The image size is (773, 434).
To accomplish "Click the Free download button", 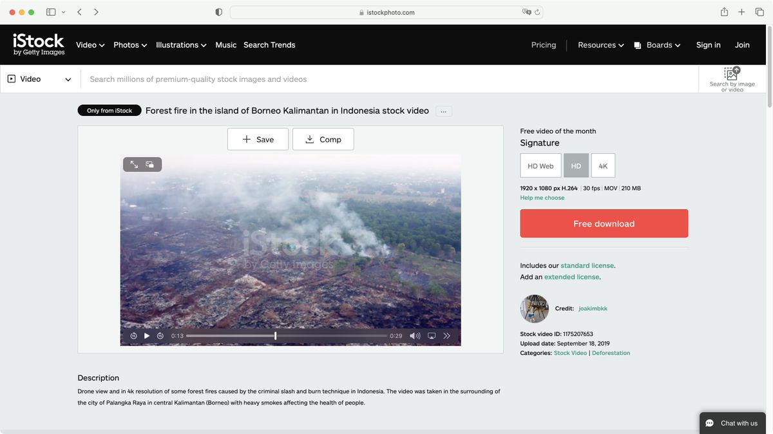I will coord(604,223).
